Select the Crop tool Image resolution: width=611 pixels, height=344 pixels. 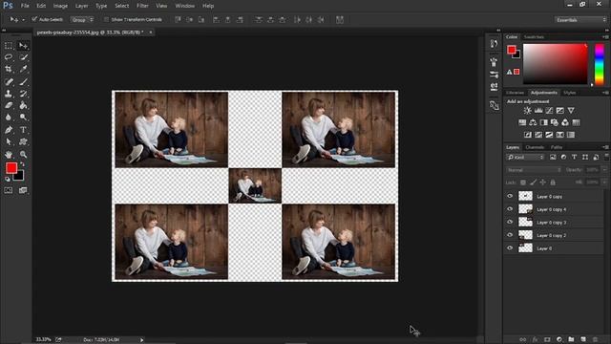9,69
